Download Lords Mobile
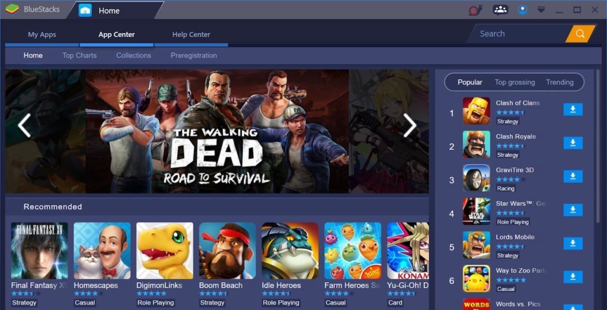607x310 pixels. click(573, 244)
